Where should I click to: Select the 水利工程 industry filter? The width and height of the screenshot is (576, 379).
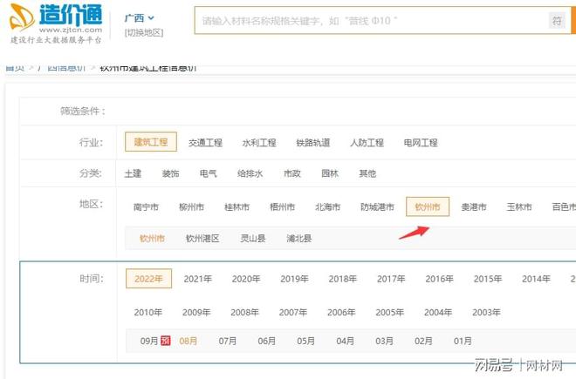259,143
